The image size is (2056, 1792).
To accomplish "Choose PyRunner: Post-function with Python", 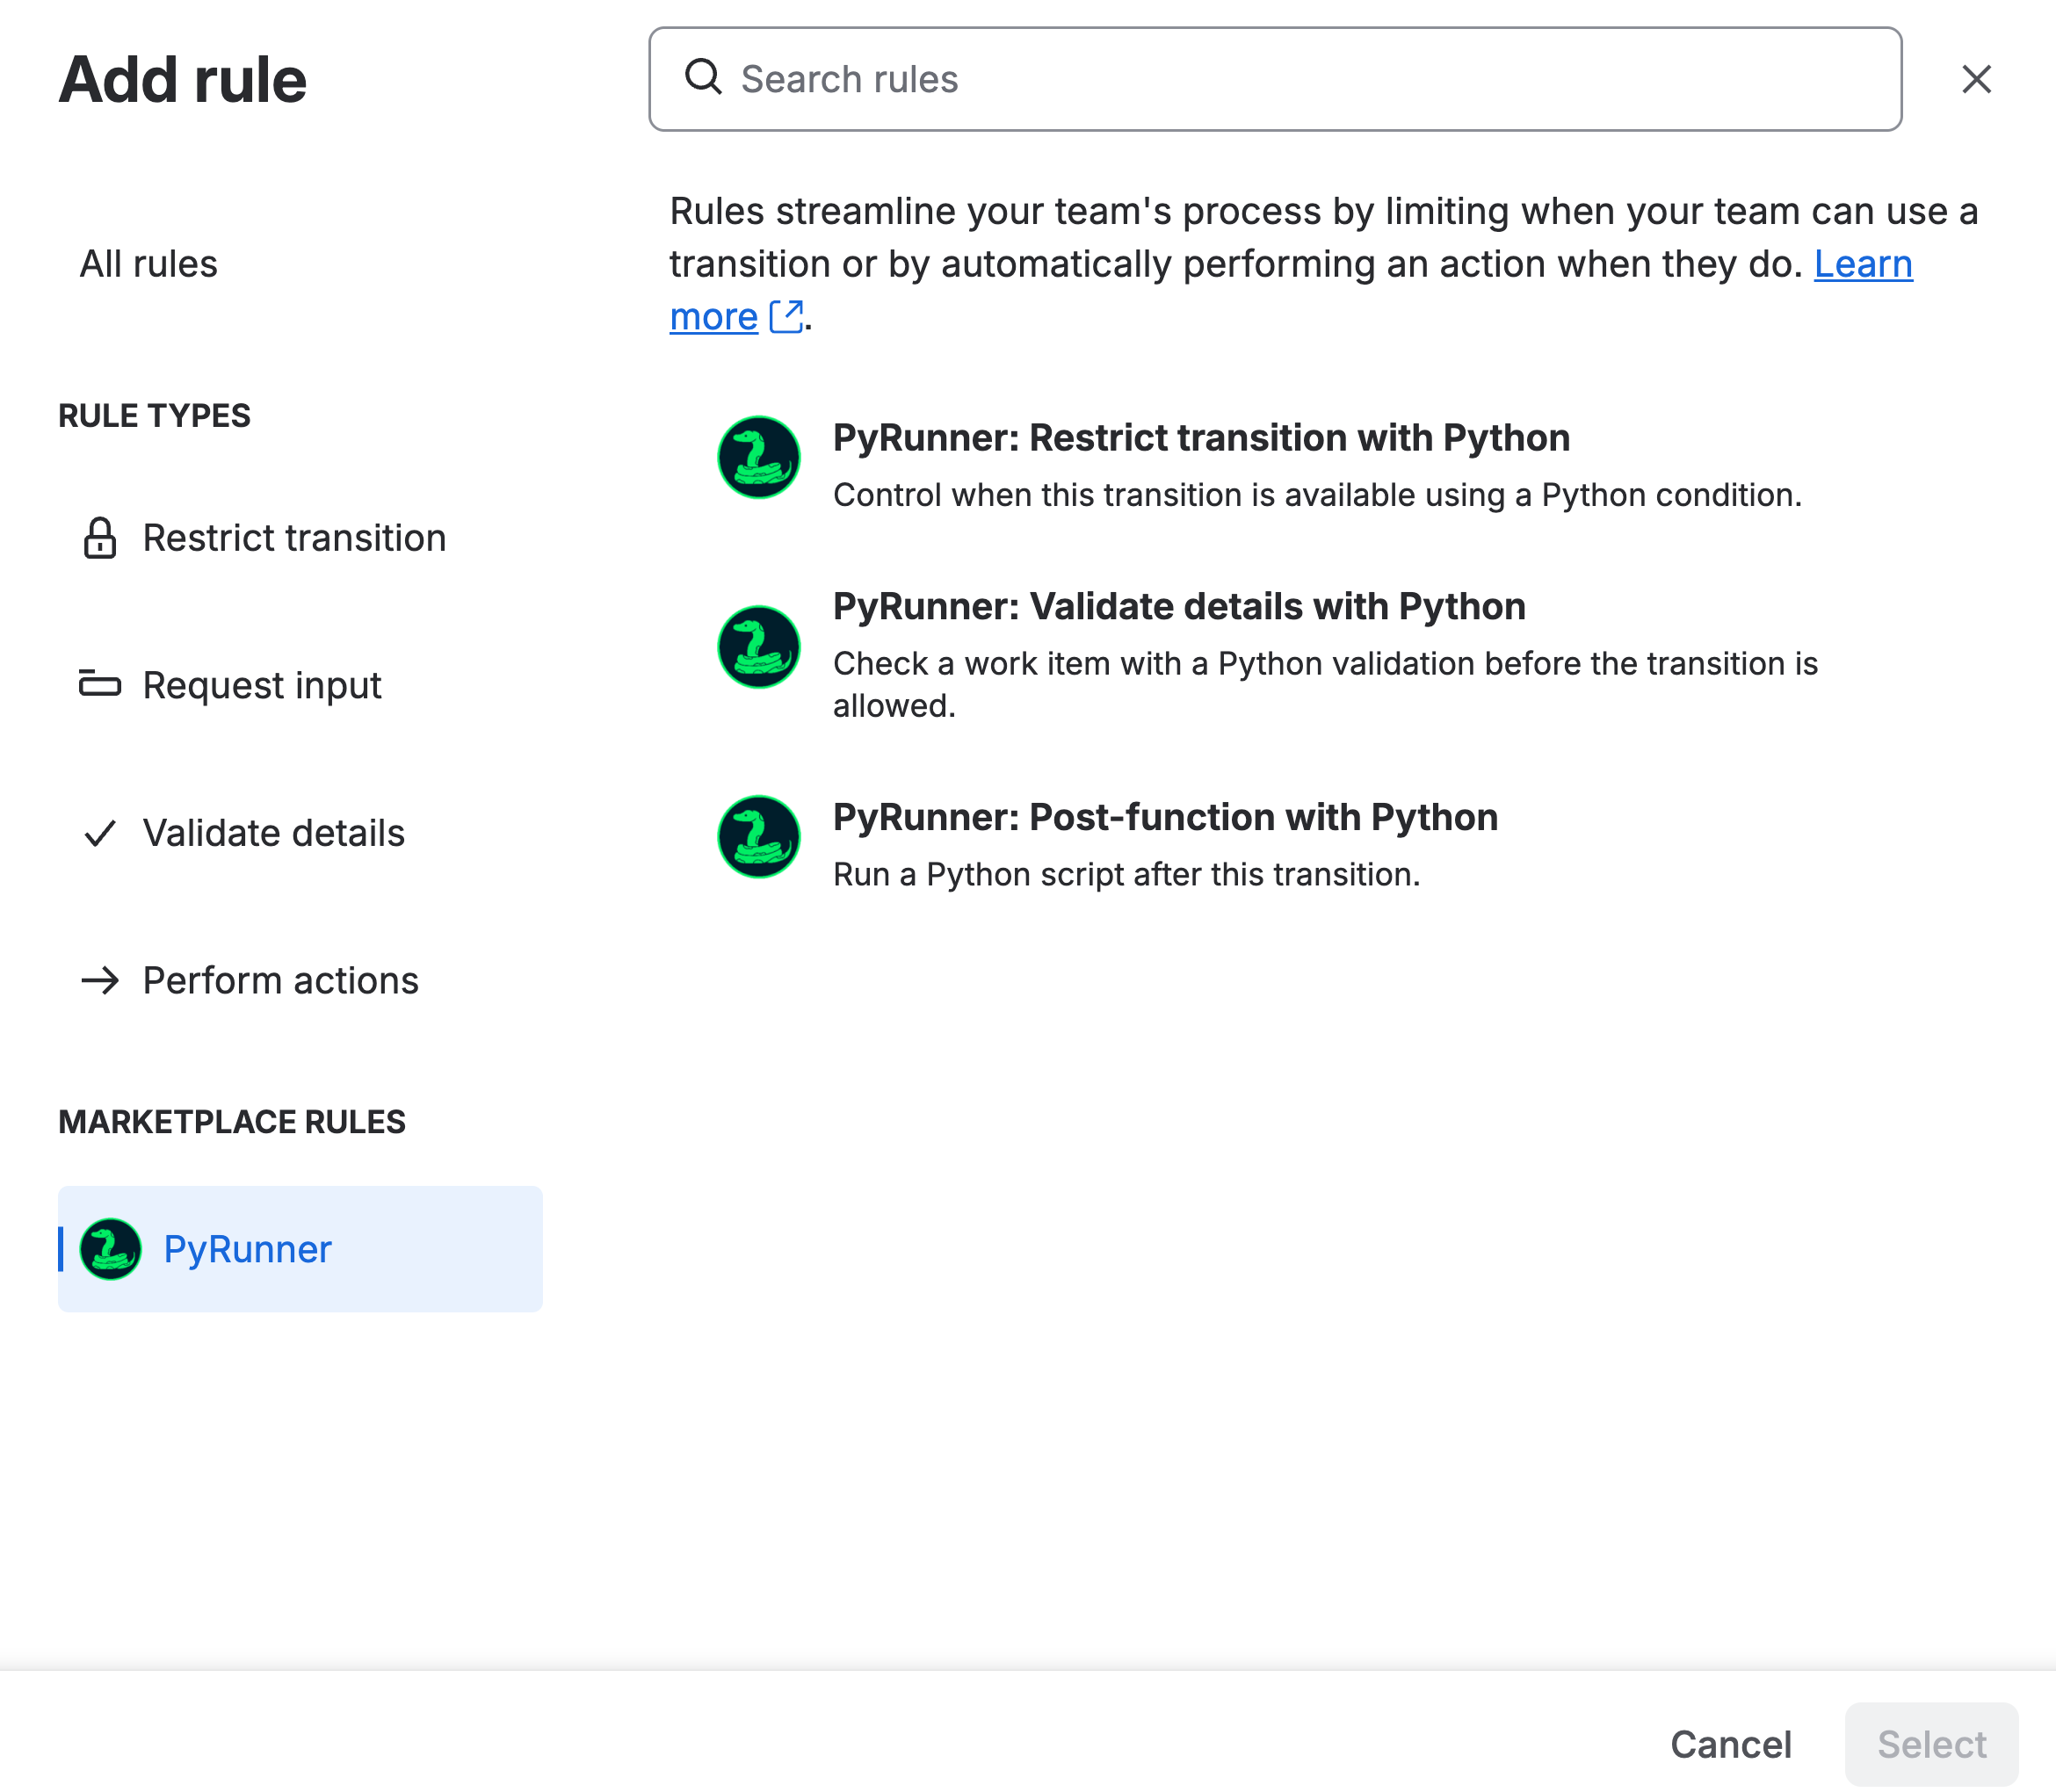I will [x=1165, y=818].
